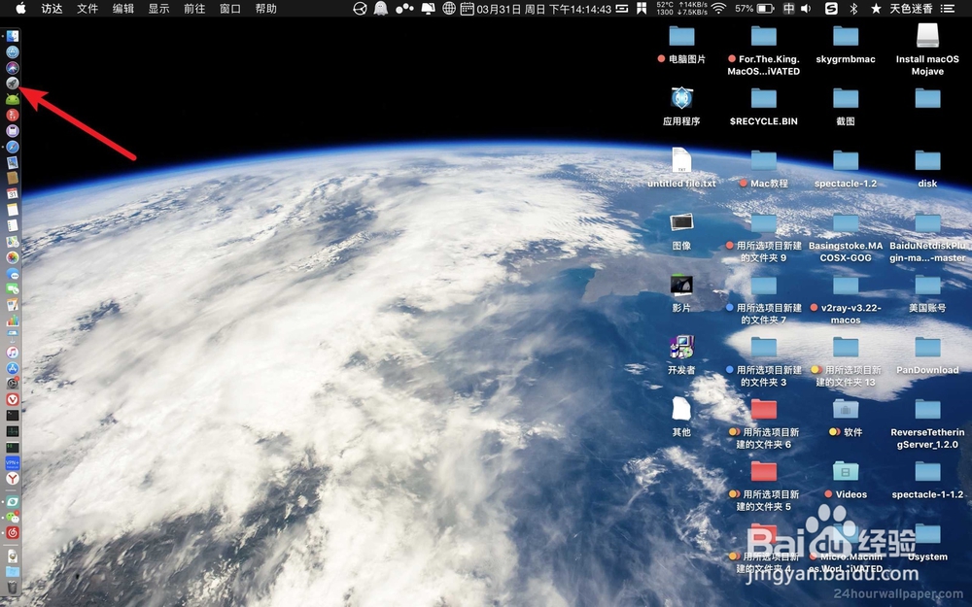The height and width of the screenshot is (607, 972).
Task: Open the 编辑 menu
Action: [123, 9]
